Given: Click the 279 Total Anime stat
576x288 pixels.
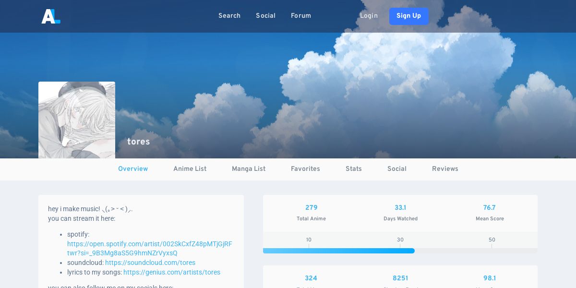Looking at the screenshot, I should click(312, 213).
